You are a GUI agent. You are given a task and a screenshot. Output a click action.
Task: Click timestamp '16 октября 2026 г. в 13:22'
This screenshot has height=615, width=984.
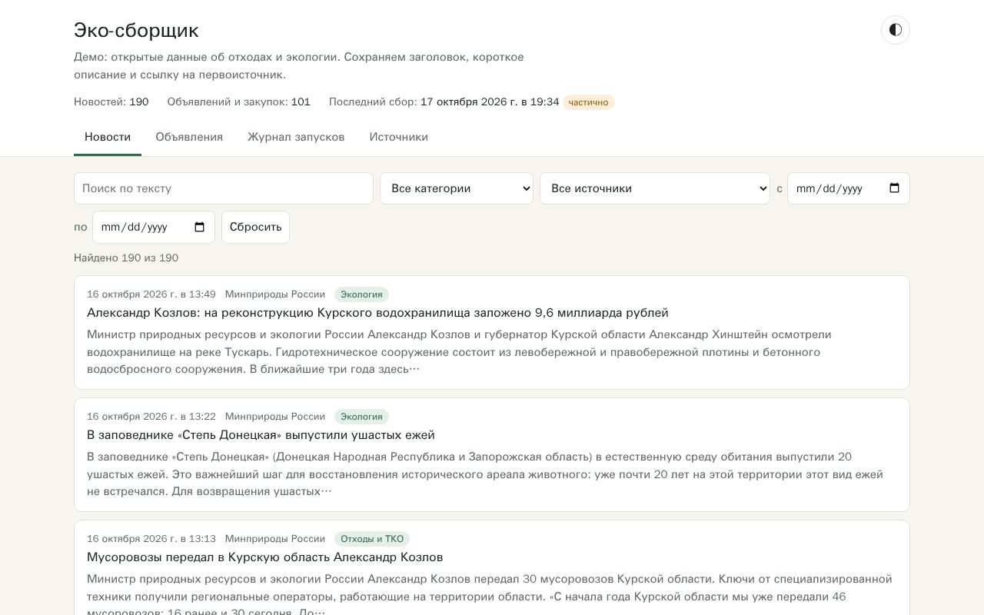[151, 417]
